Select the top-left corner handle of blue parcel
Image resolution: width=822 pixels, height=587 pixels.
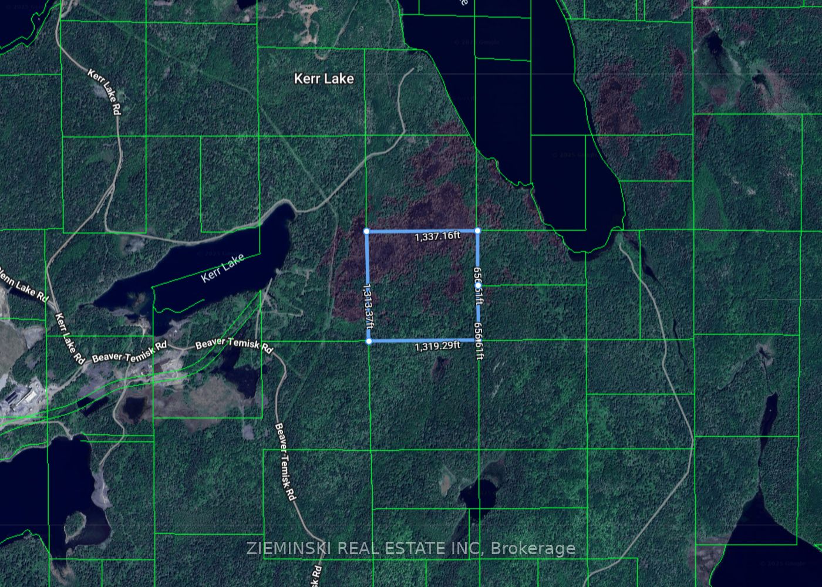point(367,231)
